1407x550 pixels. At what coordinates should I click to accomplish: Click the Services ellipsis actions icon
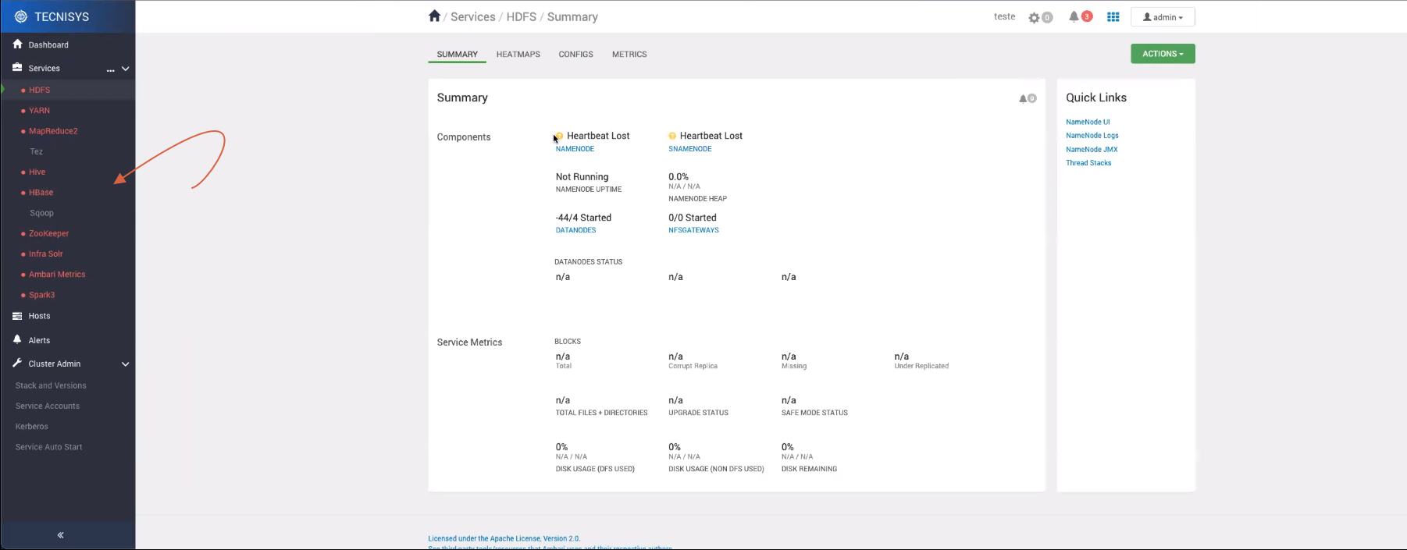(110, 69)
